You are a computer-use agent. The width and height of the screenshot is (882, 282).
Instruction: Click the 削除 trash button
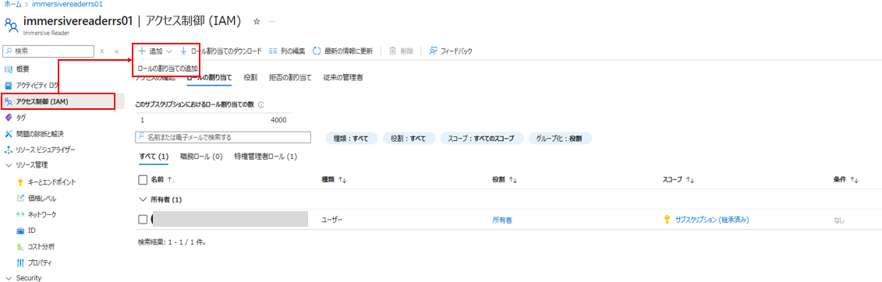coord(402,51)
